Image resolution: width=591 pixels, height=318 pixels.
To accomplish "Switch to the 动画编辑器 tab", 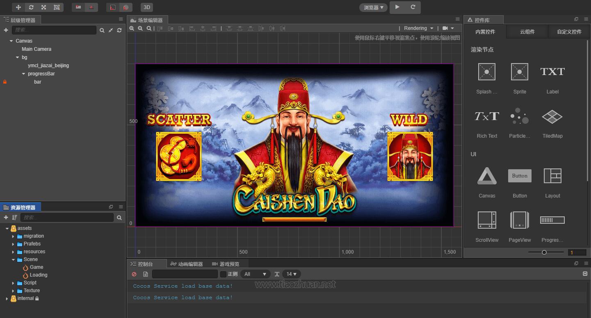I will tap(187, 264).
